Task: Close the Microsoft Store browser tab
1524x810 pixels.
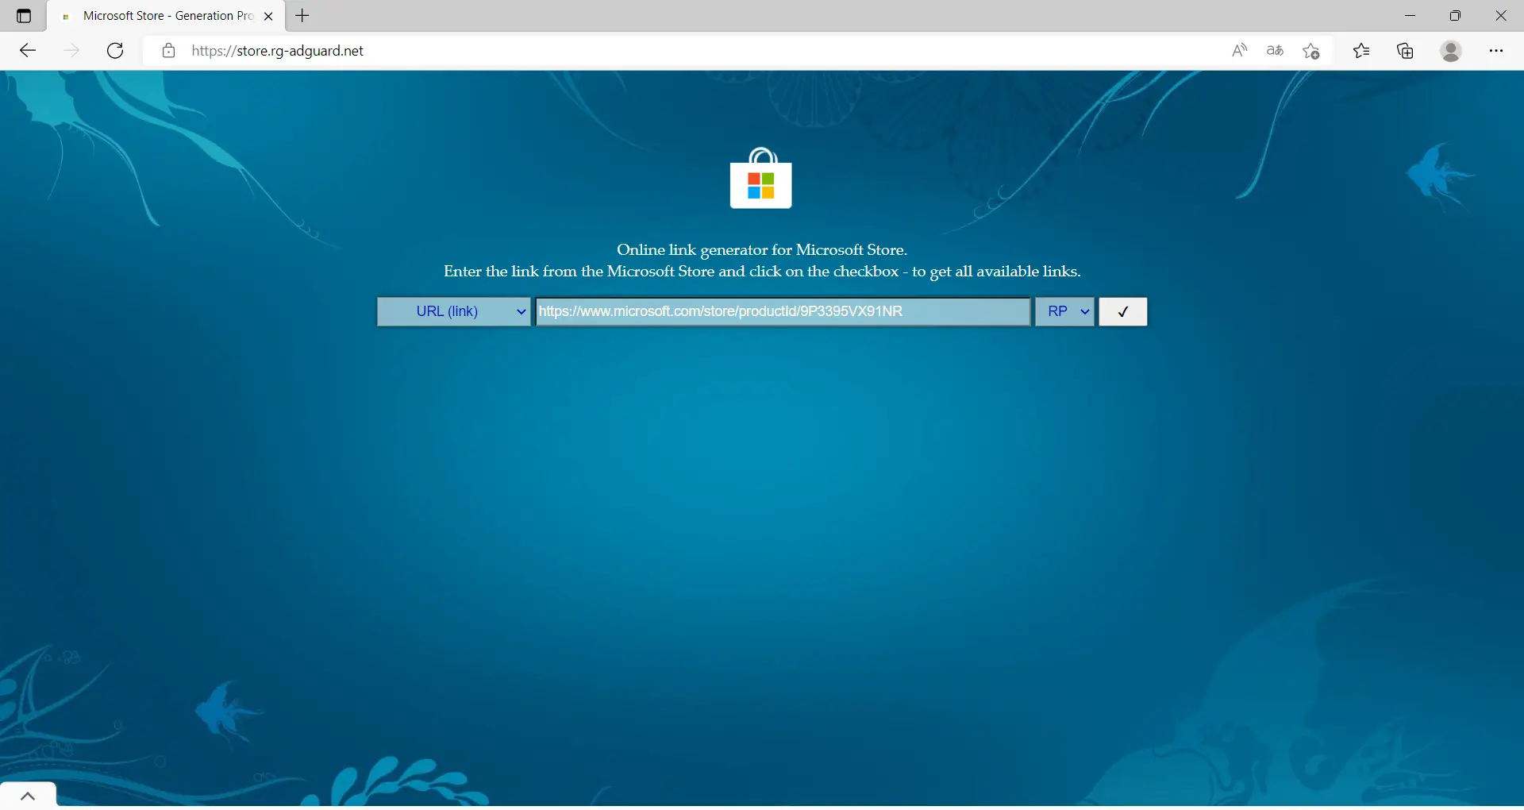Action: point(268,16)
